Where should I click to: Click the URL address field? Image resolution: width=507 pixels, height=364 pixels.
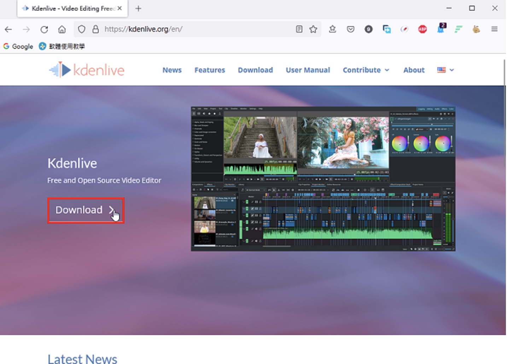[198, 29]
